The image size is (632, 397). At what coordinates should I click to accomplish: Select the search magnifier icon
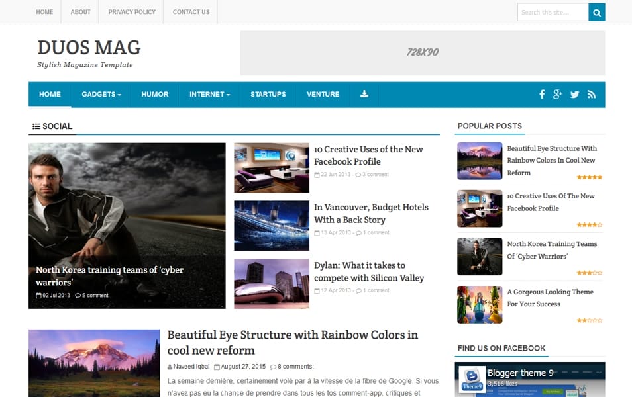pyautogui.click(x=596, y=12)
